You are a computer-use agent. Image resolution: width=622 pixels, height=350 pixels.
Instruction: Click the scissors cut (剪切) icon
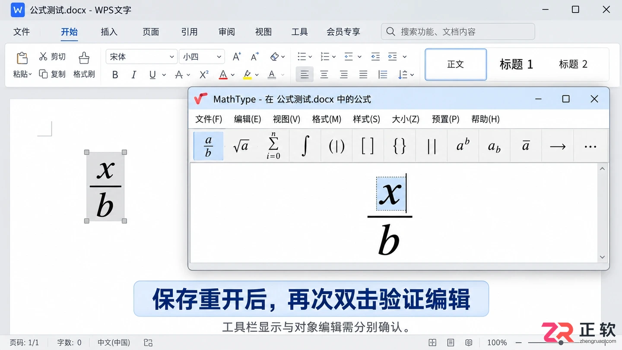pos(43,56)
